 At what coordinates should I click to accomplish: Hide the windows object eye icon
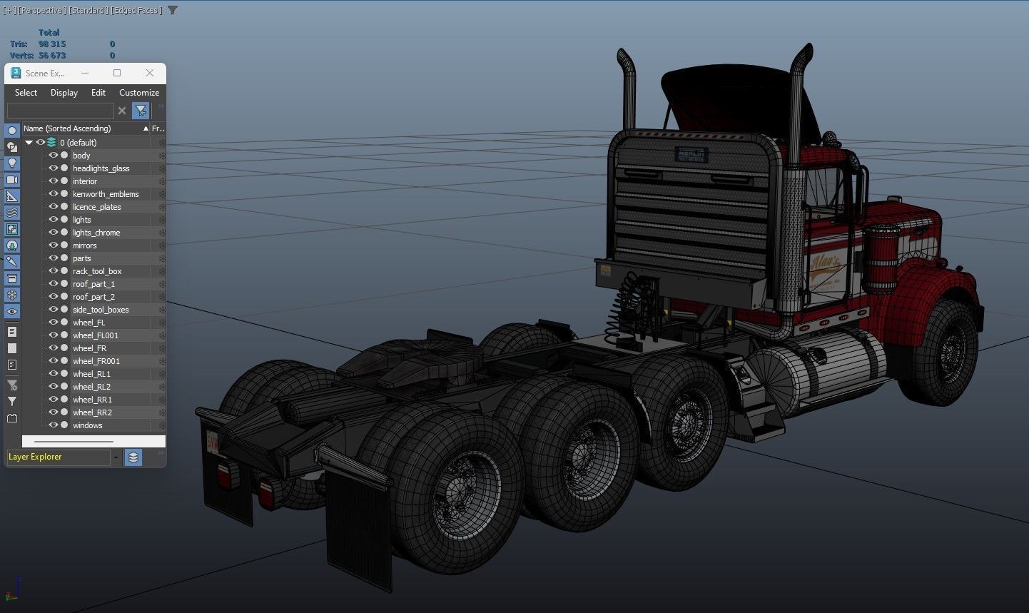[x=53, y=425]
